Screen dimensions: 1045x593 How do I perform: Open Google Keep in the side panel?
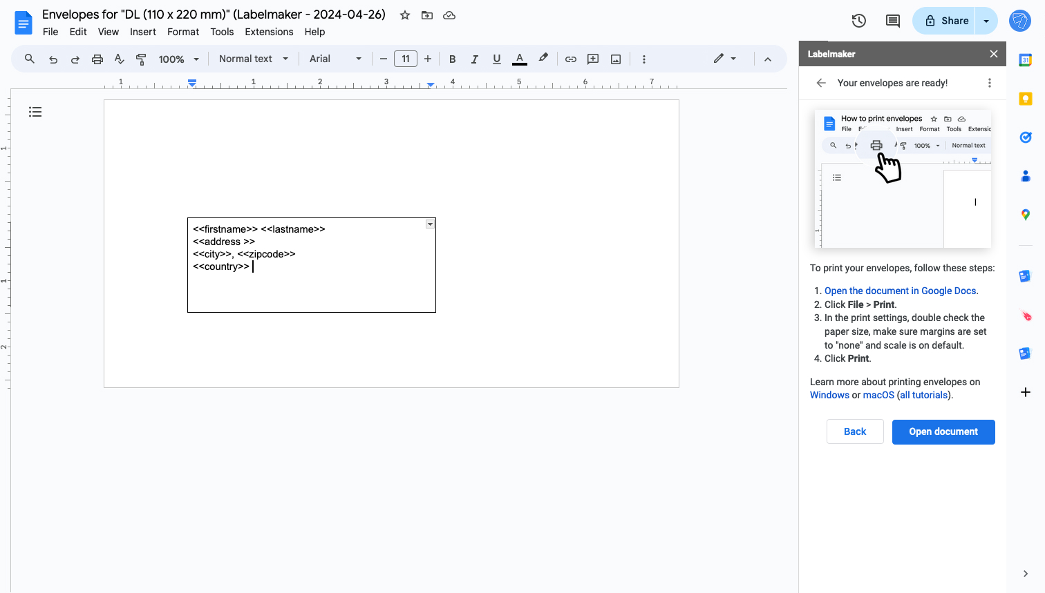pyautogui.click(x=1025, y=99)
